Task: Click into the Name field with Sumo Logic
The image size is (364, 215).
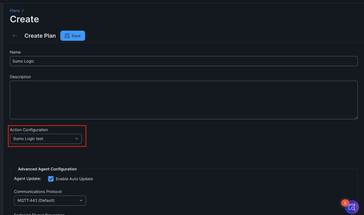Action: (x=184, y=61)
